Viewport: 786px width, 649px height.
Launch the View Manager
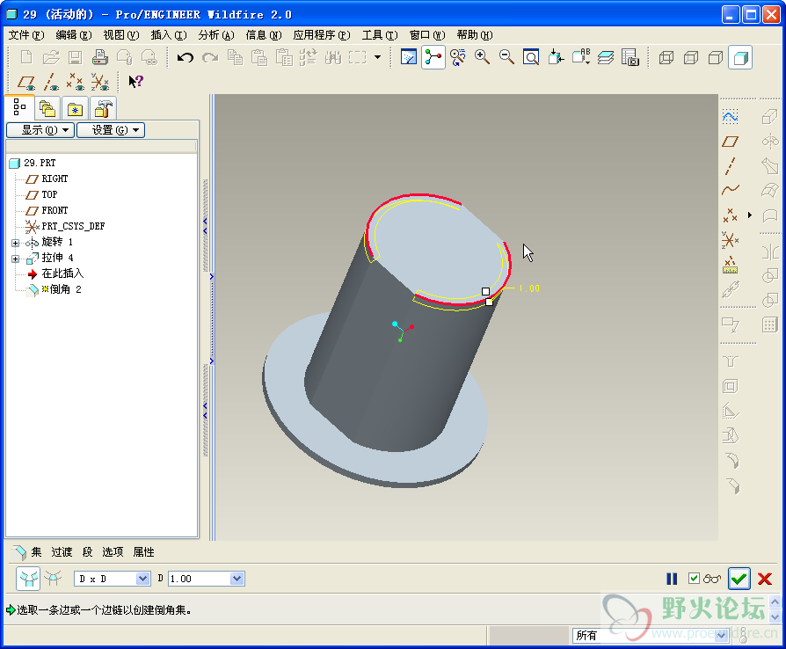pyautogui.click(x=630, y=58)
